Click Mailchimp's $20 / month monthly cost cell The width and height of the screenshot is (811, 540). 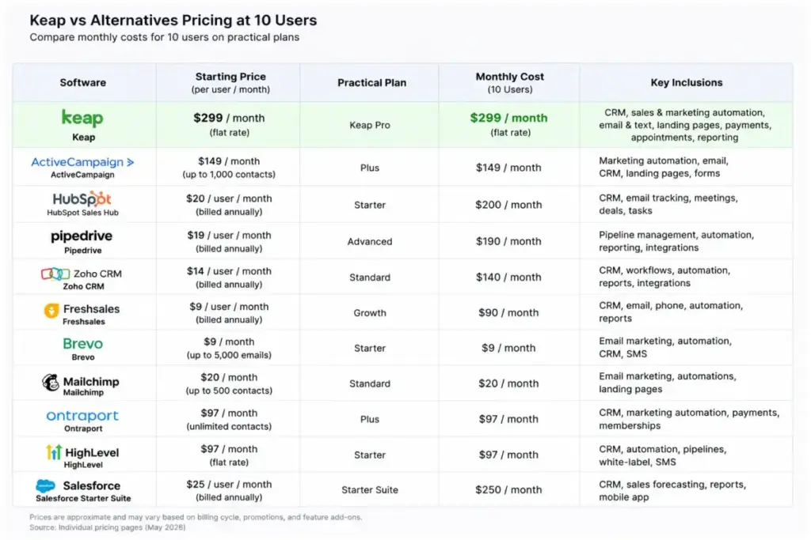click(508, 383)
